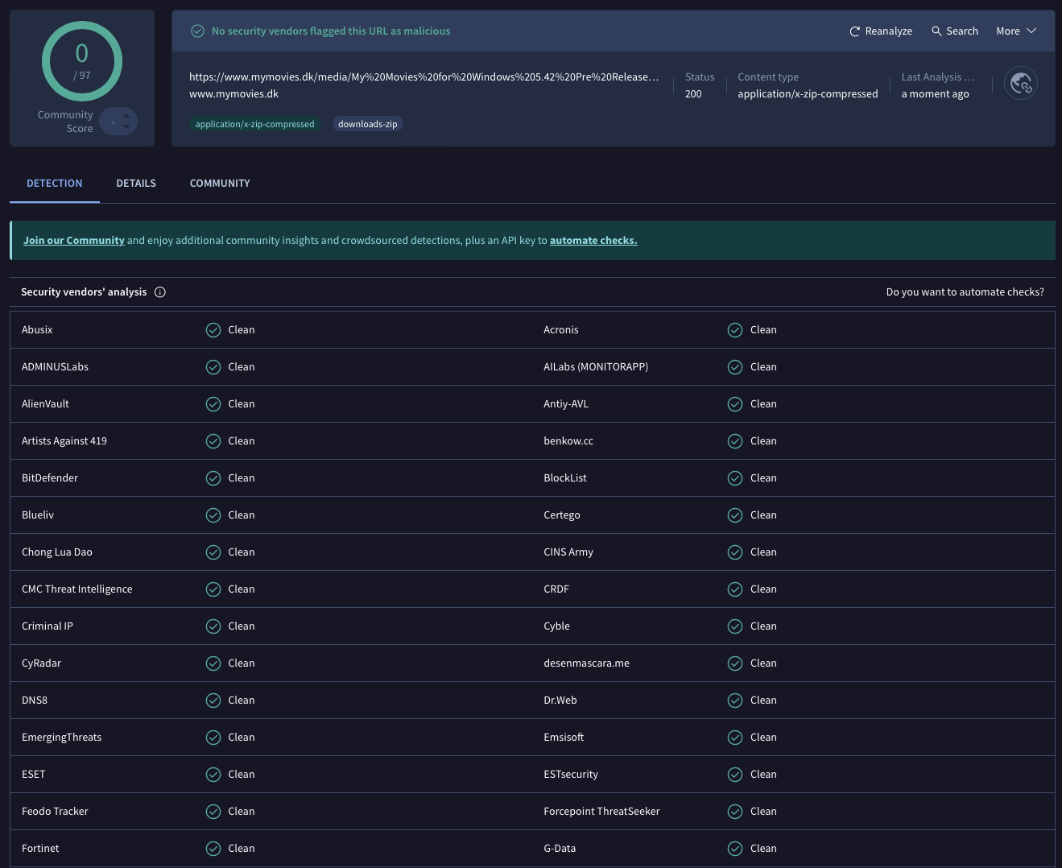Click the checkmark icon beside 'No security vendors flagged'
1062x868 pixels.
[197, 31]
